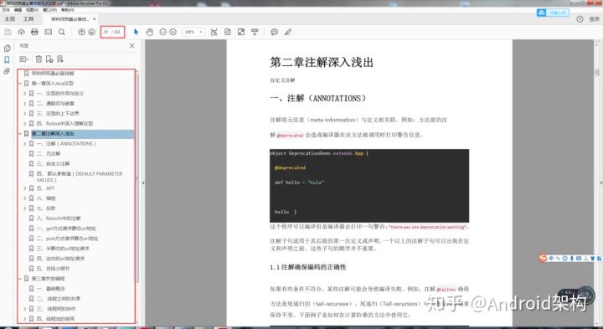This screenshot has height=329, width=603.
Task: Collapse the 第二章注解深入浅出 bookmark
Action: click(19, 134)
